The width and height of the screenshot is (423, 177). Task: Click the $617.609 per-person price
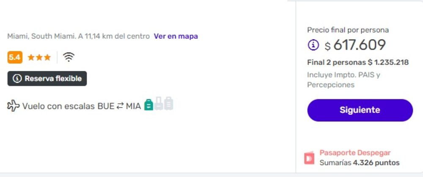355,45
